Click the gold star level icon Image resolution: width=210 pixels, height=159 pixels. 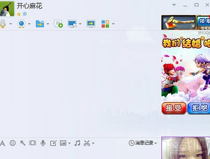coord(19,14)
